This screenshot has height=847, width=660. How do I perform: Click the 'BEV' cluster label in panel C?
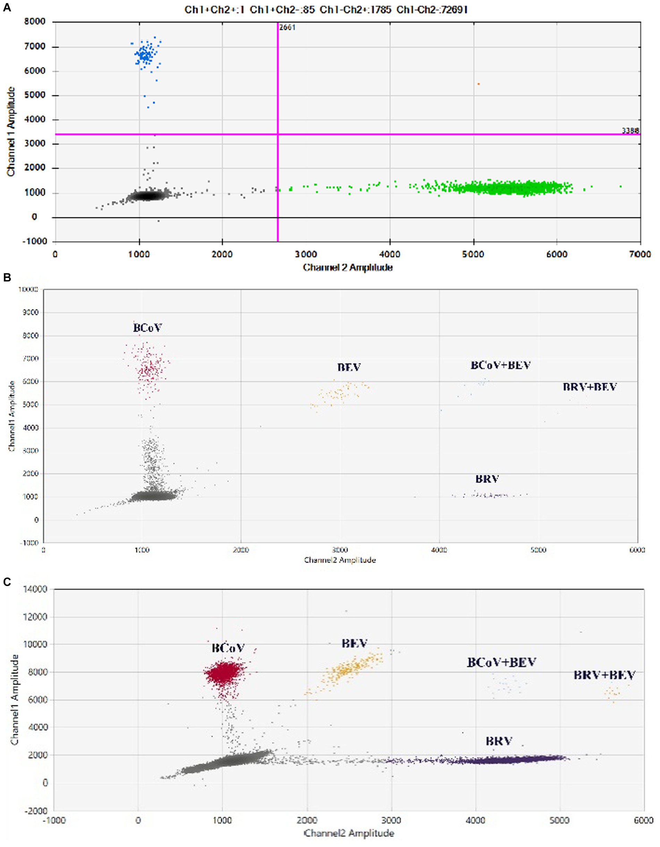pyautogui.click(x=354, y=643)
